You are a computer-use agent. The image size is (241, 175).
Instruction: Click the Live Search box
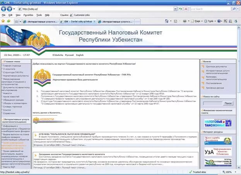click(x=210, y=9)
